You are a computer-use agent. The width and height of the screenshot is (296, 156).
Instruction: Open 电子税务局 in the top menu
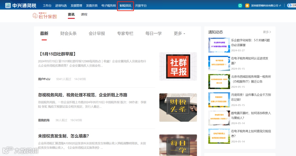click(109, 6)
